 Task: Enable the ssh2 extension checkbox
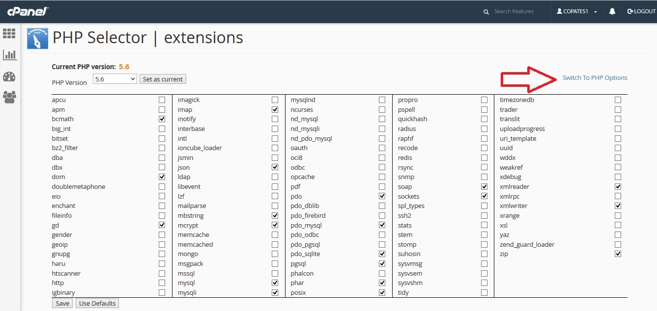[x=485, y=215]
